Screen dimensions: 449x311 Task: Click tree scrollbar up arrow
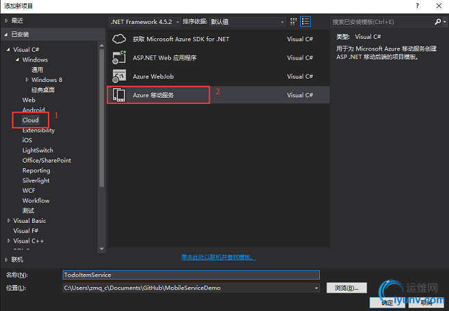point(101,45)
